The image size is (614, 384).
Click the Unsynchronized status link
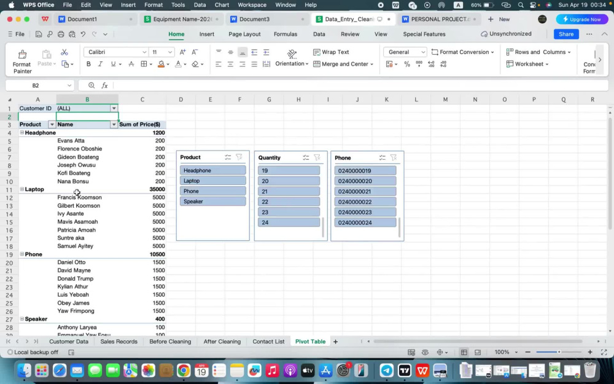click(506, 34)
